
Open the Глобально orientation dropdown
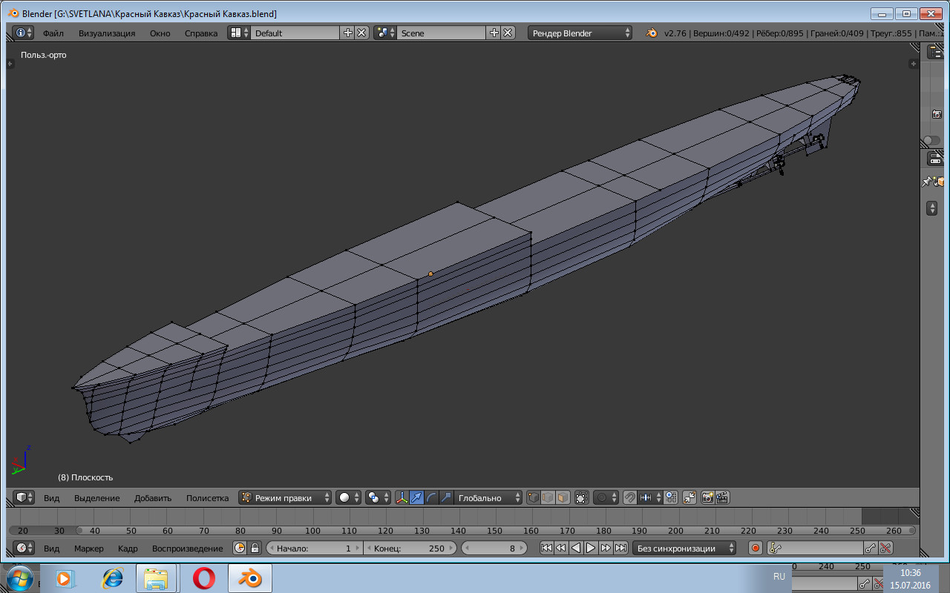[488, 498]
